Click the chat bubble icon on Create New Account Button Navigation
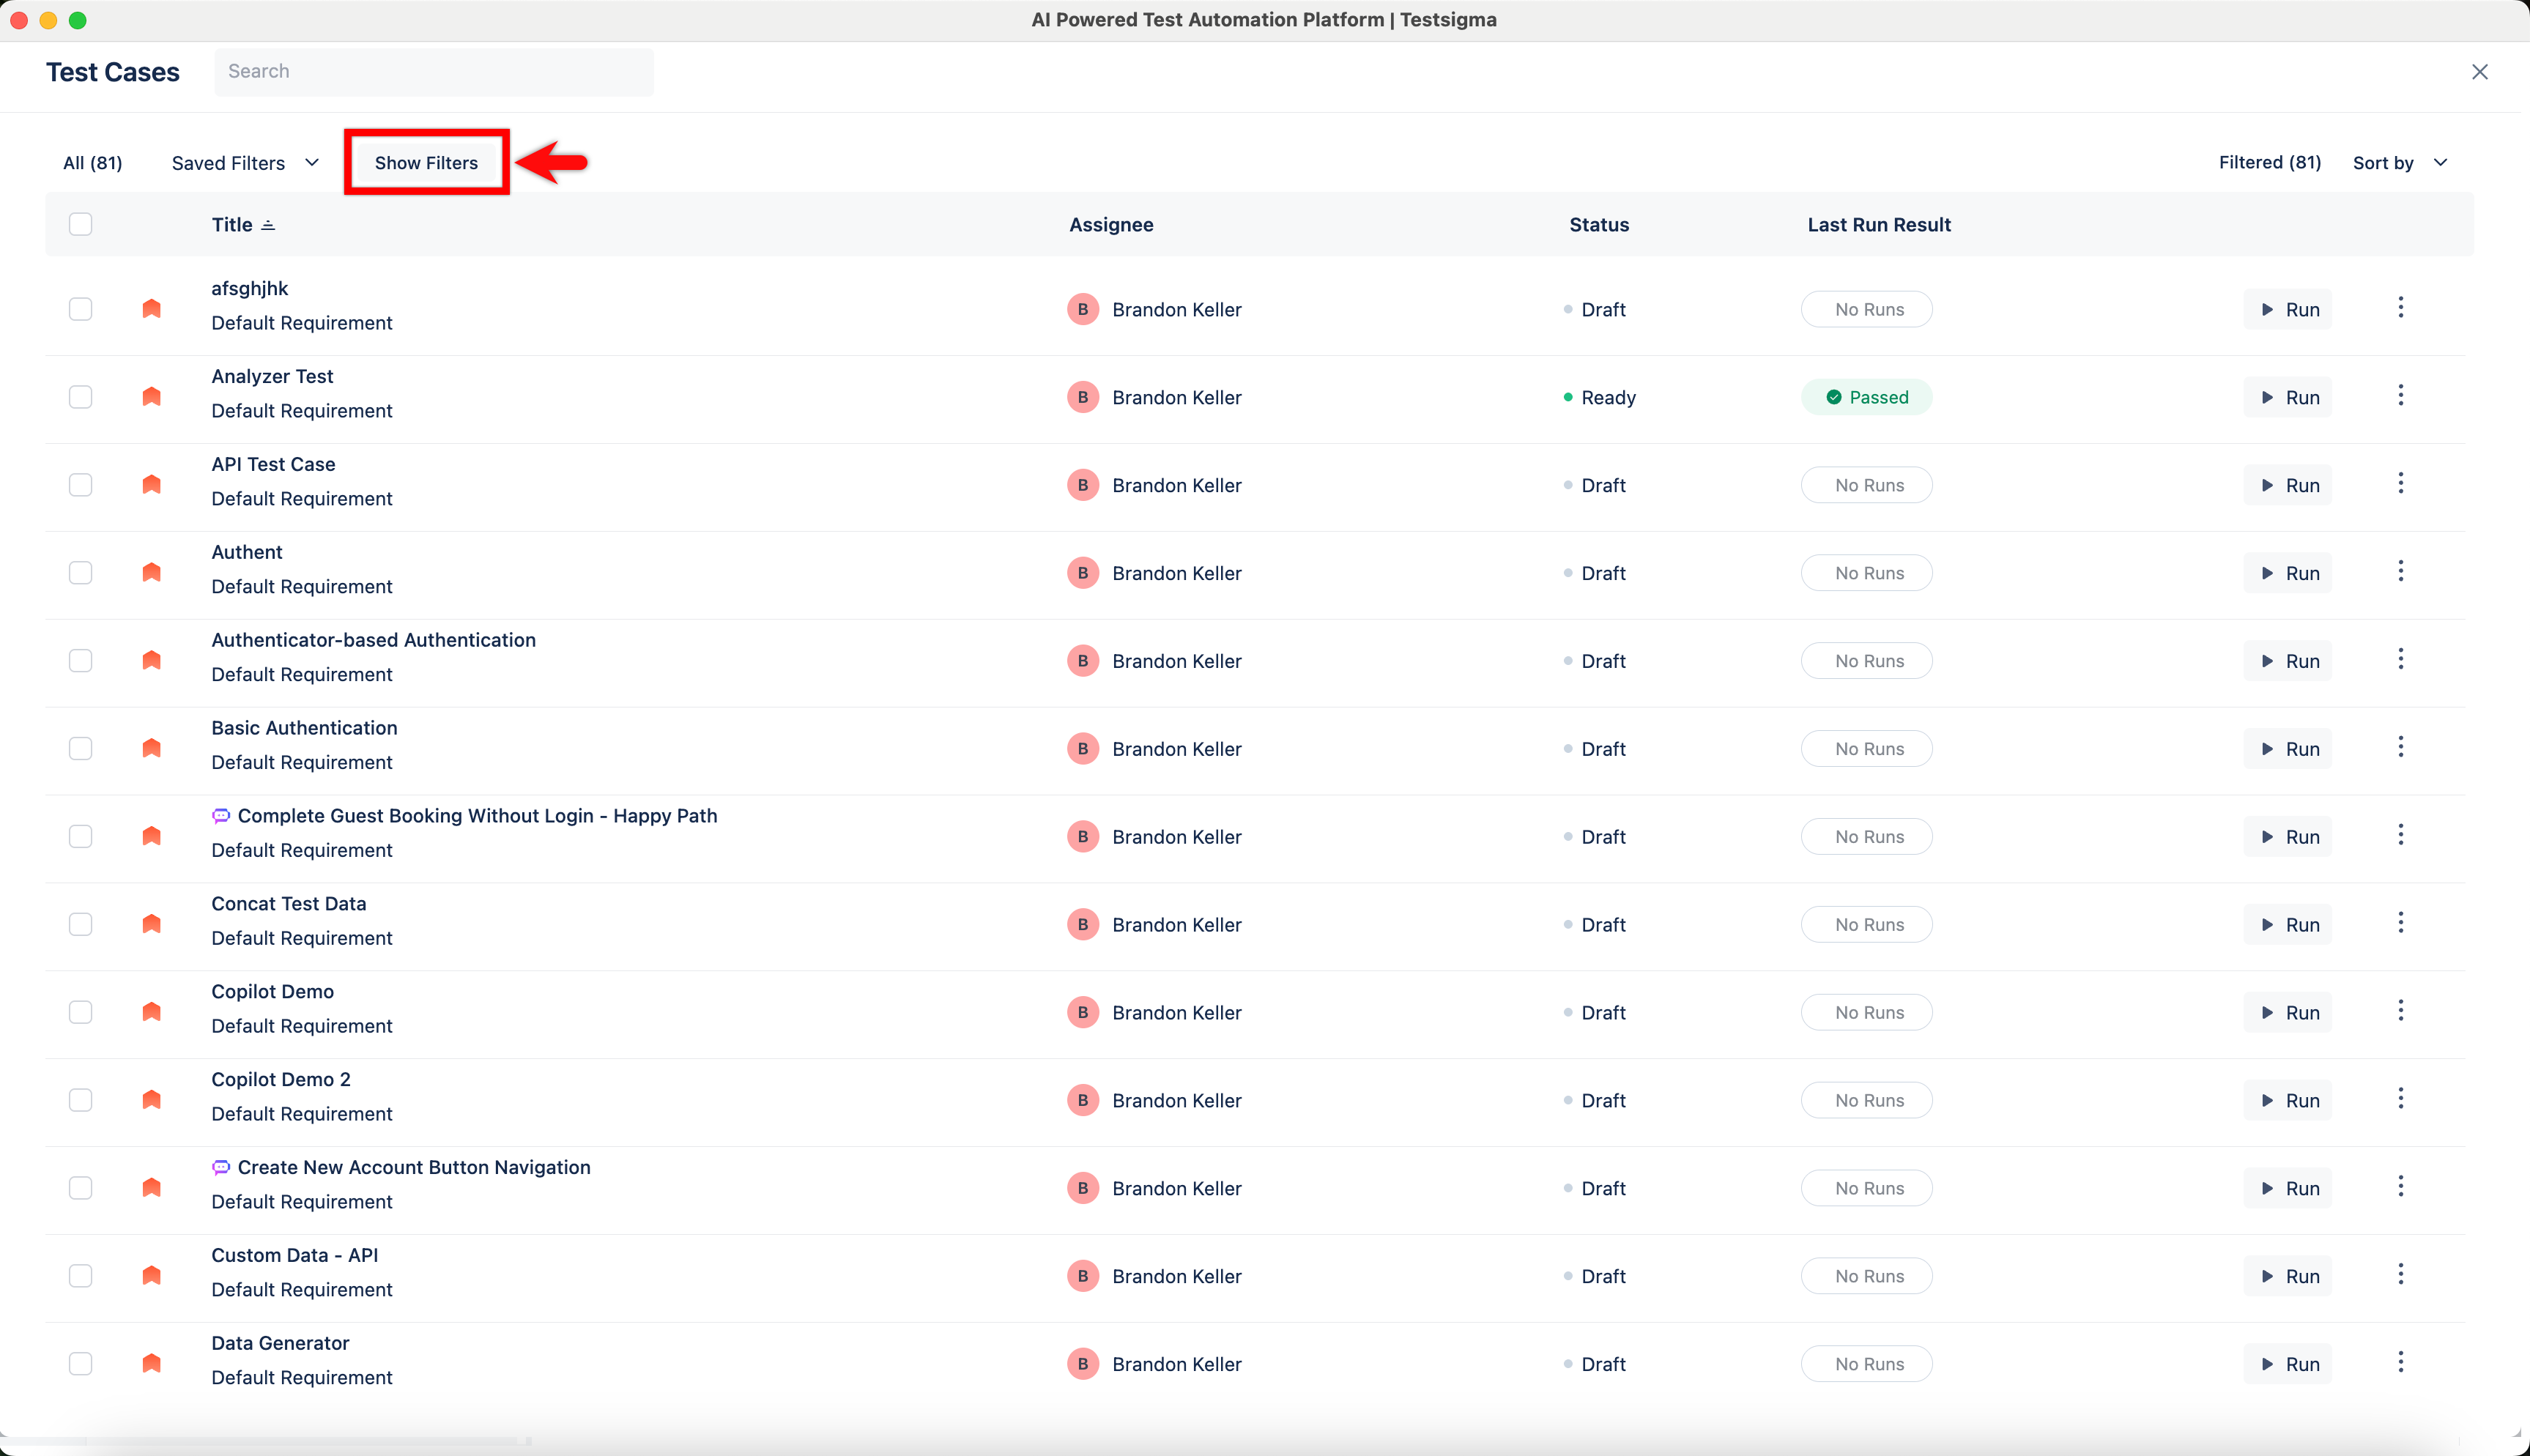The width and height of the screenshot is (2530, 1456). [x=220, y=1167]
